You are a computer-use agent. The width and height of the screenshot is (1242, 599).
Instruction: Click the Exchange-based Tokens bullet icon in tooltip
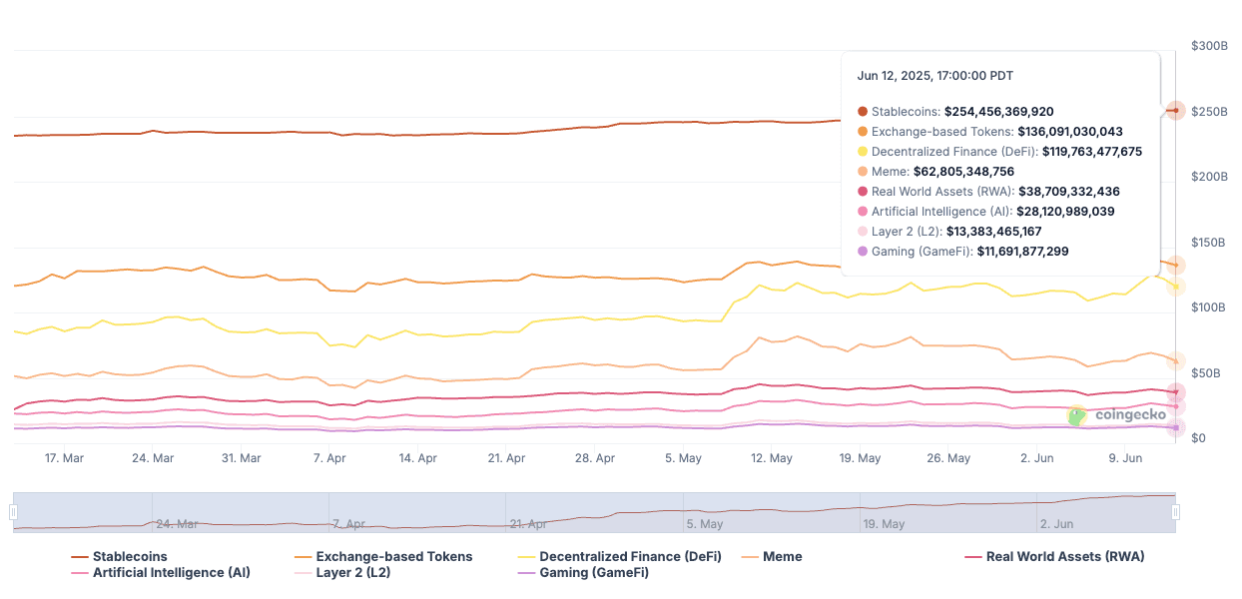(861, 131)
